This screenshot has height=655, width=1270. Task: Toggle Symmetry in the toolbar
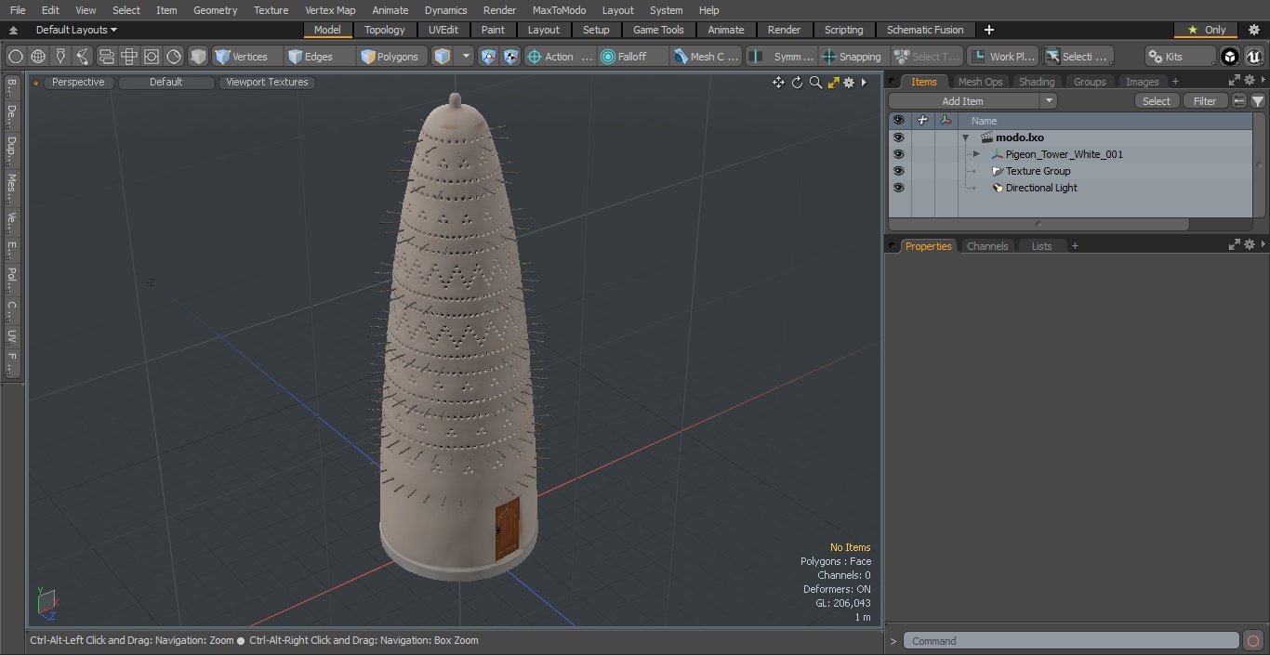point(782,57)
